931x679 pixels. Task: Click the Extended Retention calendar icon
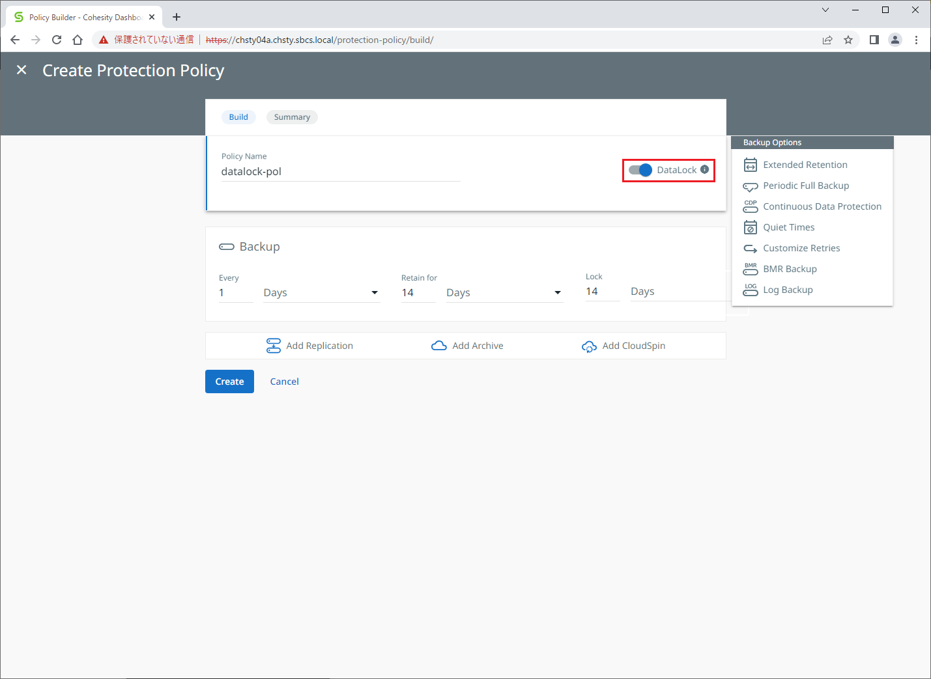coord(750,165)
